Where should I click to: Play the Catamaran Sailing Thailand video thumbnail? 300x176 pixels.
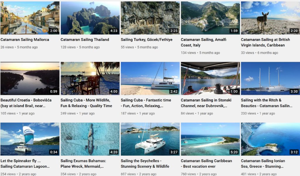pos(90,18)
